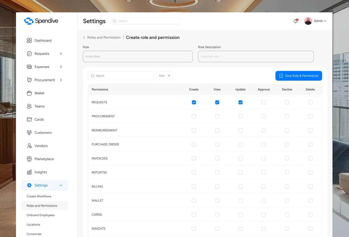Open Onboard Employees submenu item
Screen dimensions: 349x237
(x=41, y=215)
